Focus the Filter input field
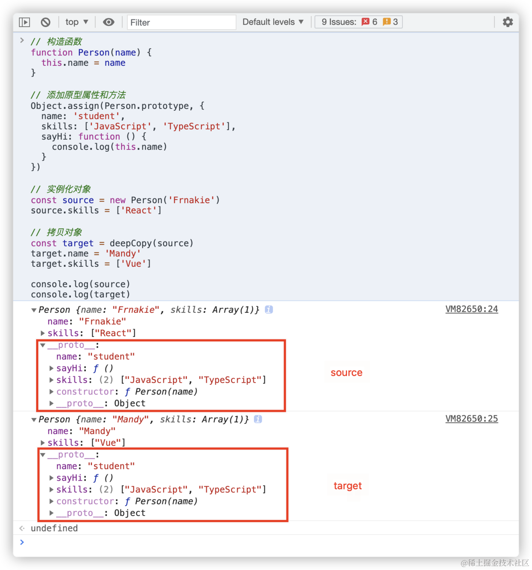This screenshot has width=532, height=570. (x=181, y=22)
